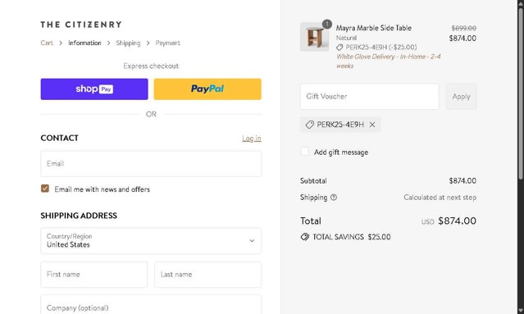
Task: Click the Total Savings tag icon
Action: point(304,237)
